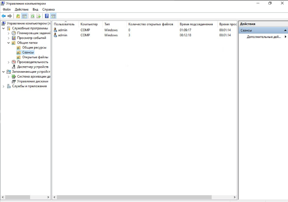Sort by Тип column header
The width and height of the screenshot is (288, 202).
point(115,24)
